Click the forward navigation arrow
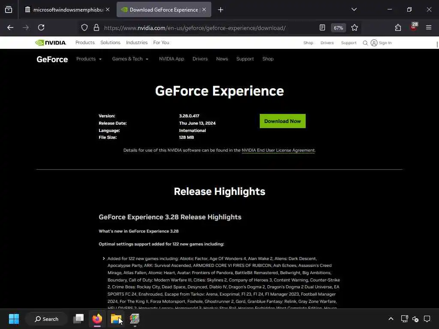The height and width of the screenshot is (329, 439). pos(25,27)
